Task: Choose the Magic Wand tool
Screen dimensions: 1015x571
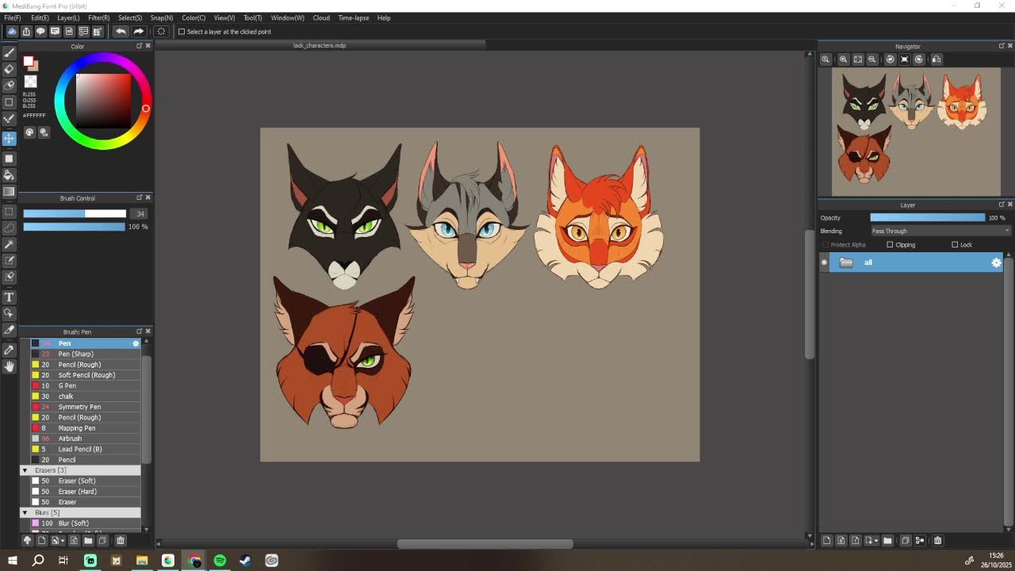Action: point(10,244)
